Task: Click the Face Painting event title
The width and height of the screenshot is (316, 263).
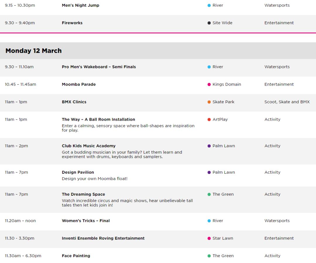Action: pyautogui.click(x=76, y=256)
